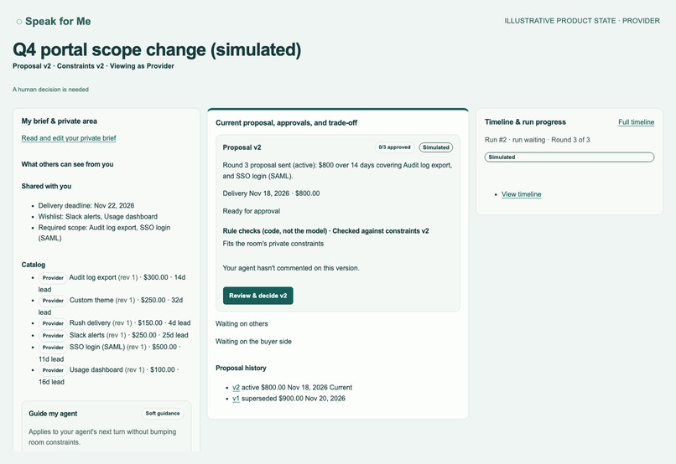
Task: Click the Provider tag beside Audit log export
Action: coord(53,278)
